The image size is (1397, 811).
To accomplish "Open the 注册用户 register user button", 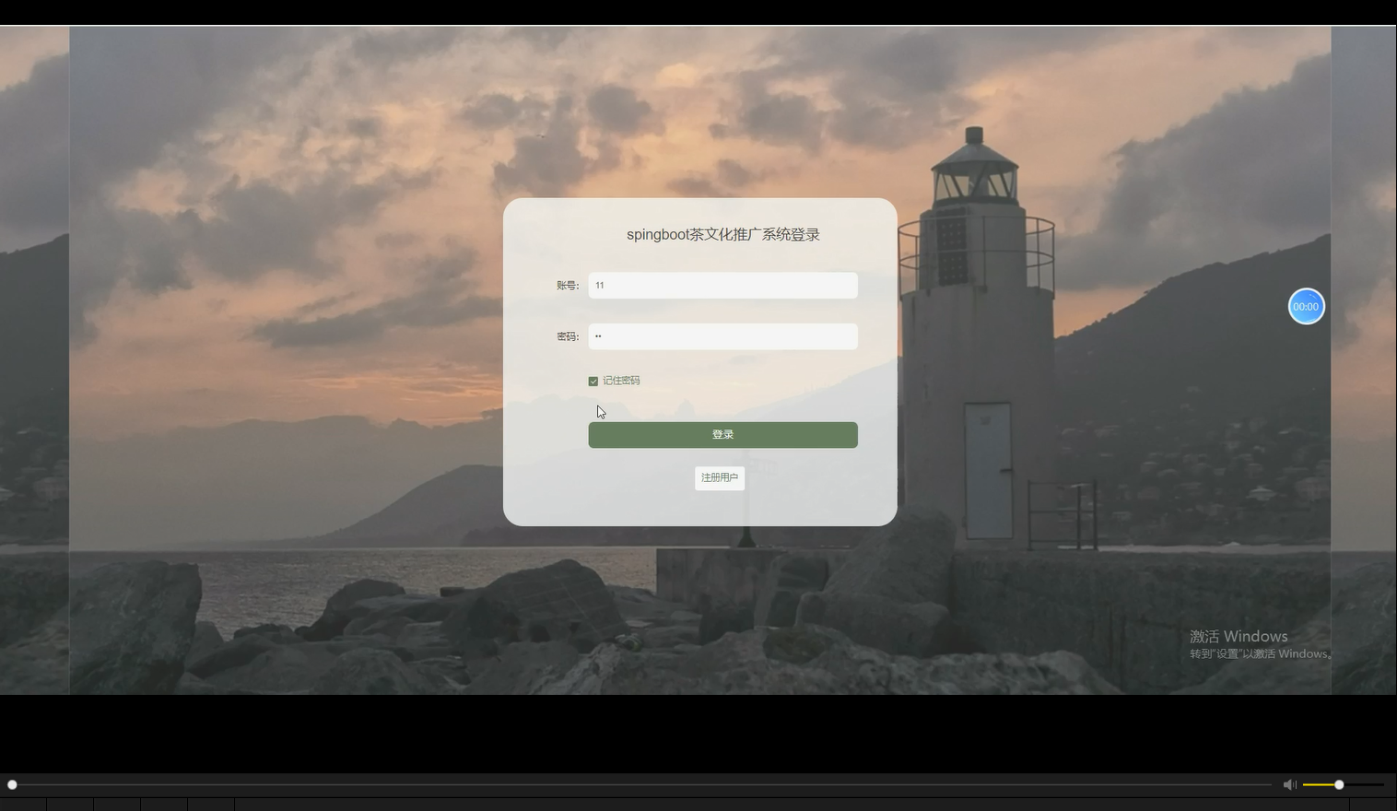I will click(x=720, y=477).
